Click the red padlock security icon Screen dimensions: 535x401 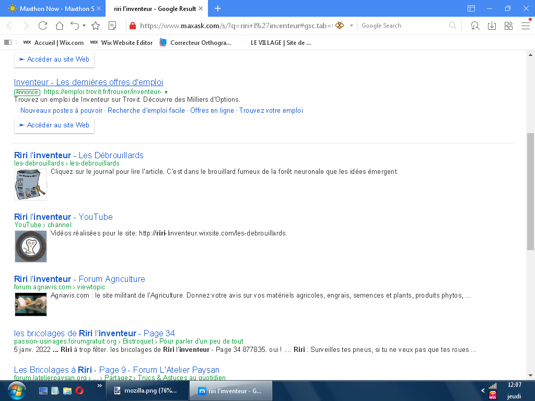tap(133, 26)
